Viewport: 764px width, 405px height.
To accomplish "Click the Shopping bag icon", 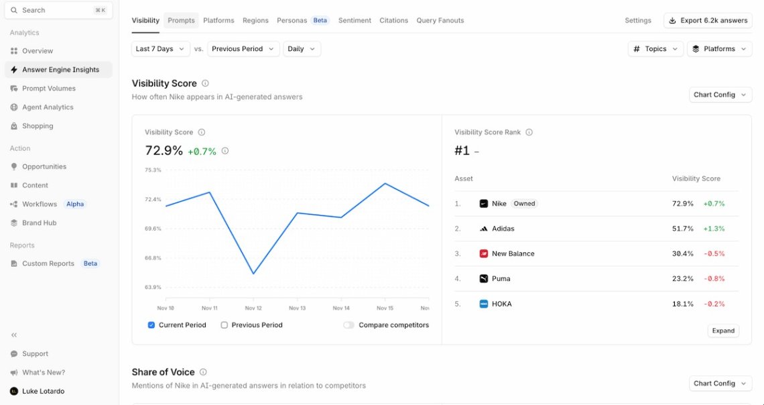I will 13,126.
